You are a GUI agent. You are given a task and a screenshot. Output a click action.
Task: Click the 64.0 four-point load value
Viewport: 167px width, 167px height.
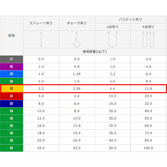pos(148,126)
